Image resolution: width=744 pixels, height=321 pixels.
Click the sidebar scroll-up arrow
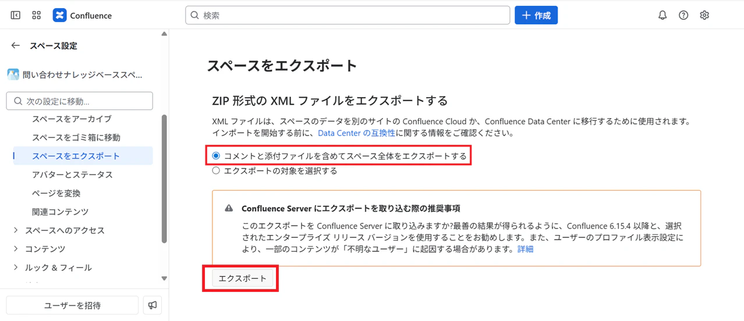(164, 34)
